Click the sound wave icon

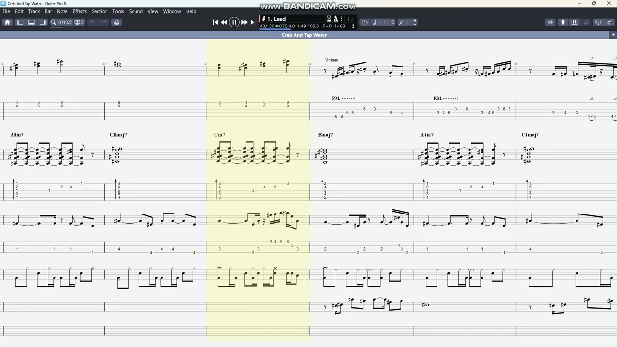click(598, 22)
